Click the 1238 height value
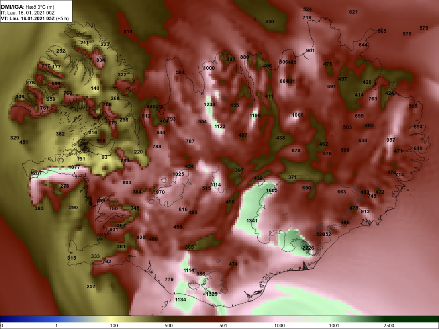439x329 pixels. pyautogui.click(x=209, y=104)
